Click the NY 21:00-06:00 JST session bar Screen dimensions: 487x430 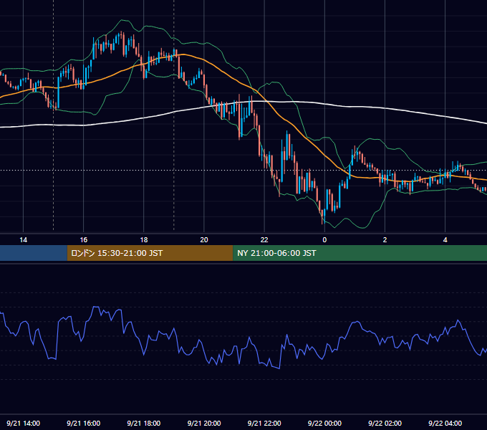(360, 253)
